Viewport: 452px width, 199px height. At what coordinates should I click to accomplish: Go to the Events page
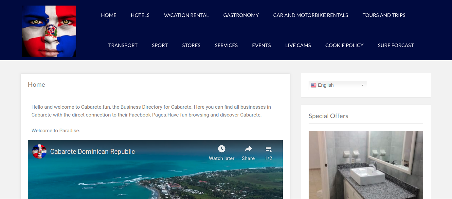click(261, 45)
